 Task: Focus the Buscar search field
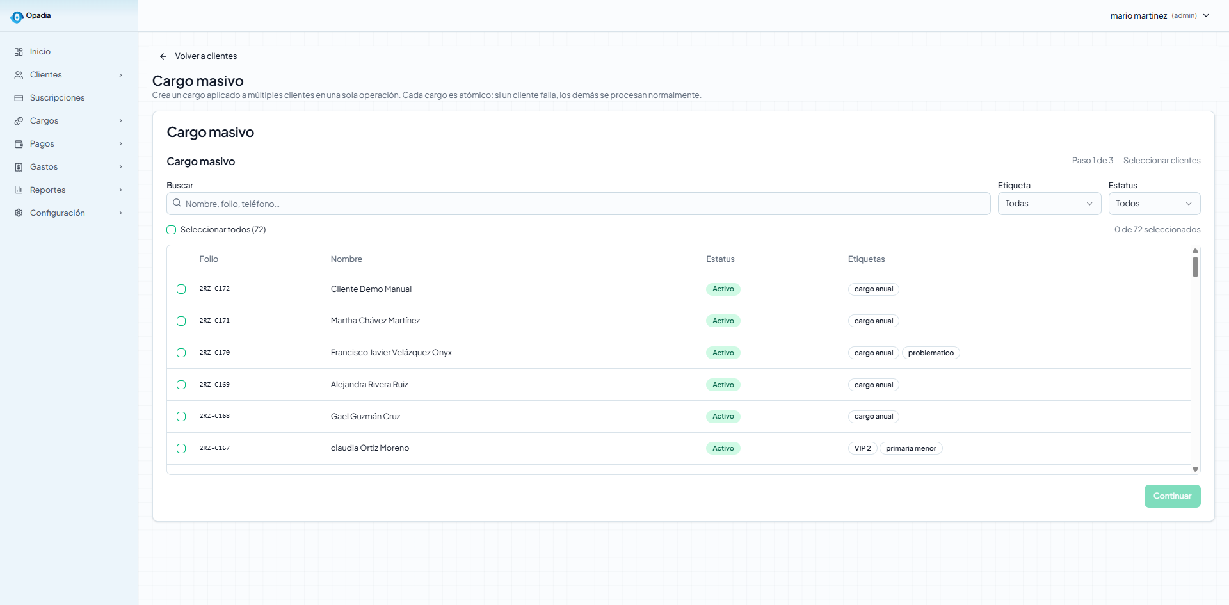coord(578,204)
